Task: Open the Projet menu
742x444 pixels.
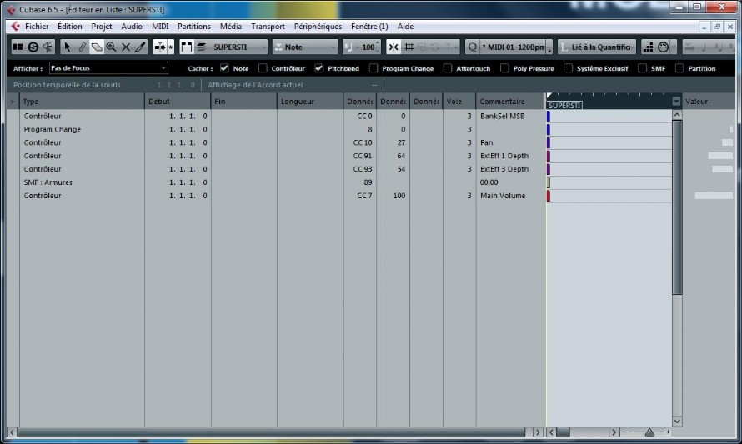Action: [102, 27]
